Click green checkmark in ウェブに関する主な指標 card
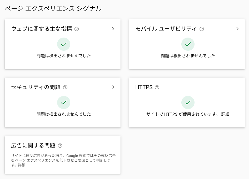Viewport: 249px width, 179px height. tap(64, 44)
